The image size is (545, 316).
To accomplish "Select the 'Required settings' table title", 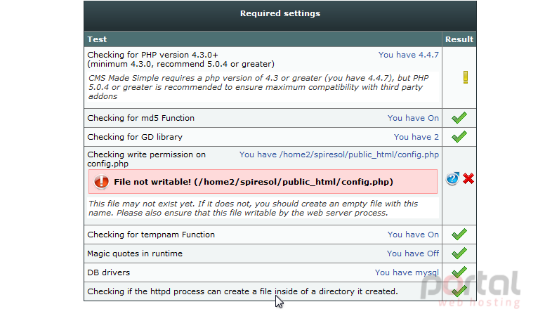I will 280,13.
